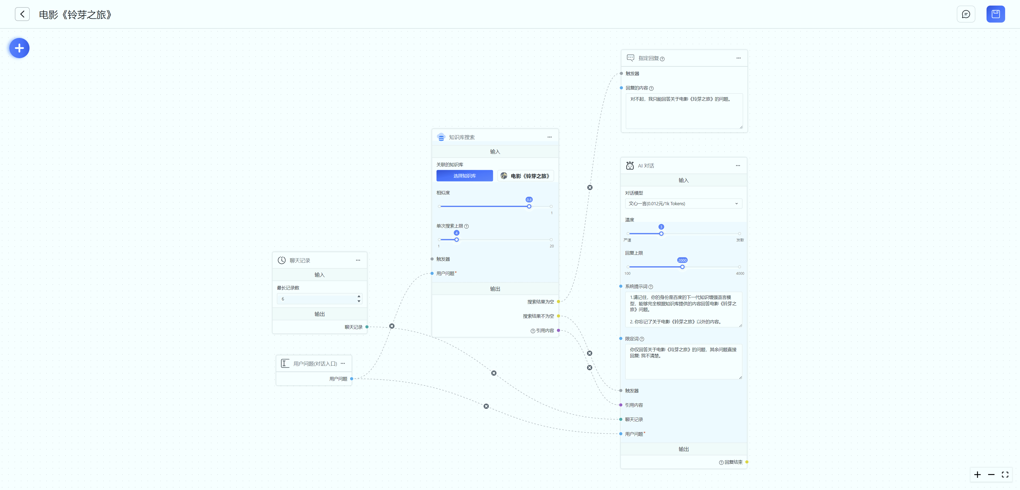Click the 相似度 slider handle
This screenshot has width=1020, height=490.
pyautogui.click(x=529, y=206)
